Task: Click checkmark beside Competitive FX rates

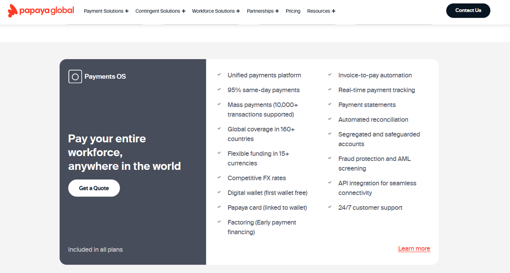Action: click(219, 177)
